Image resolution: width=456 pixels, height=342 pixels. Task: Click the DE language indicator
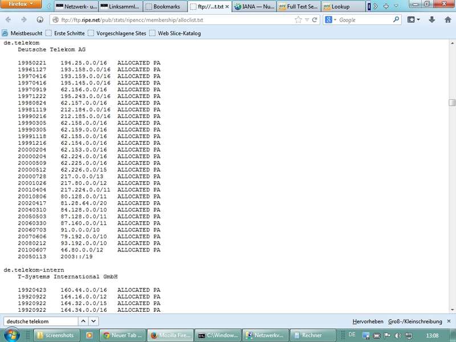[x=352, y=335]
